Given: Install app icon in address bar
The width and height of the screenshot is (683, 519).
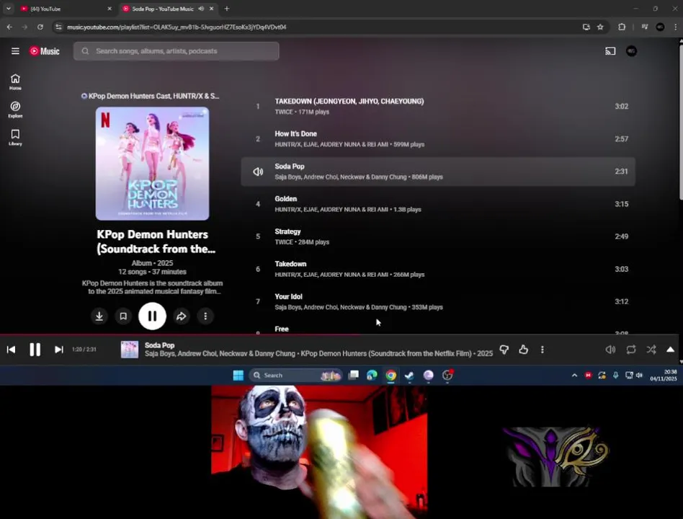Looking at the screenshot, I should click(586, 27).
